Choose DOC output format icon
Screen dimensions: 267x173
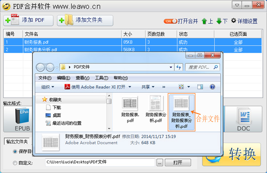click(244, 119)
